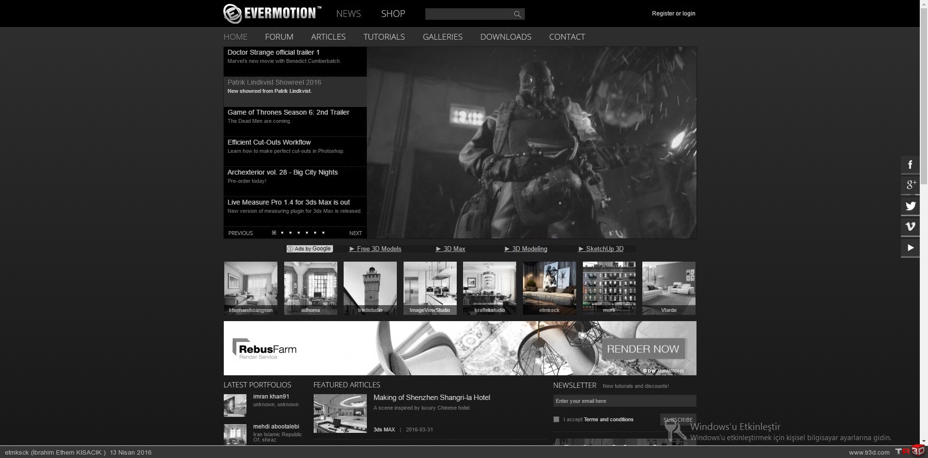Image resolution: width=928 pixels, height=458 pixels.
Task: Open the ImageViewStudio gallery thumbnail
Action: click(x=430, y=288)
